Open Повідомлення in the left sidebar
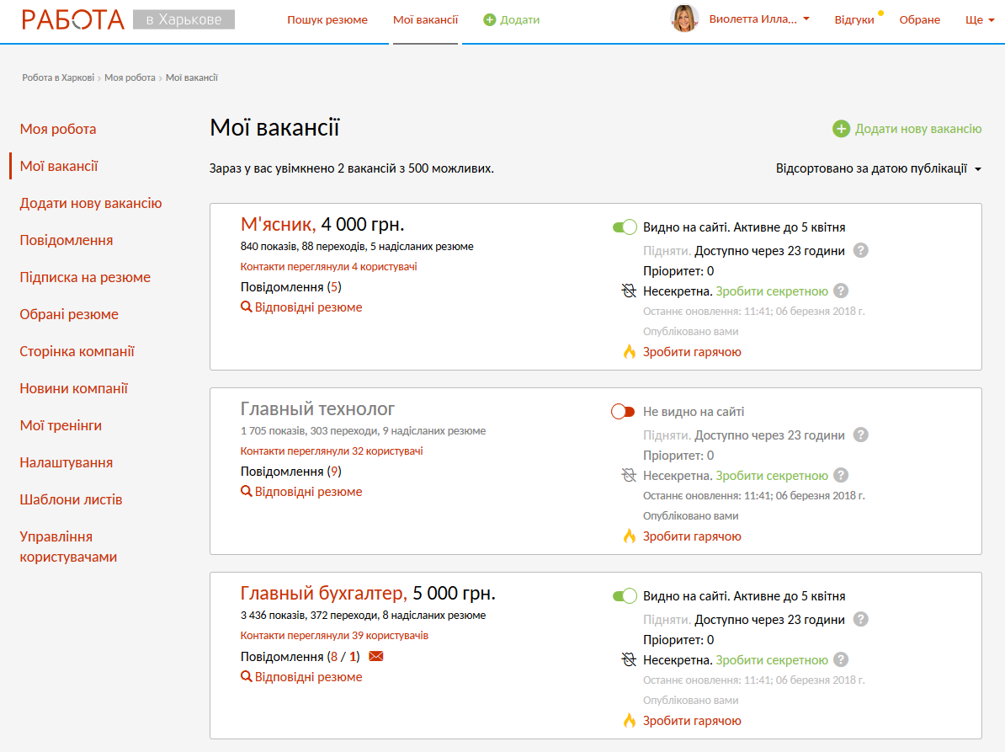Viewport: 1005px width, 752px height. point(66,240)
